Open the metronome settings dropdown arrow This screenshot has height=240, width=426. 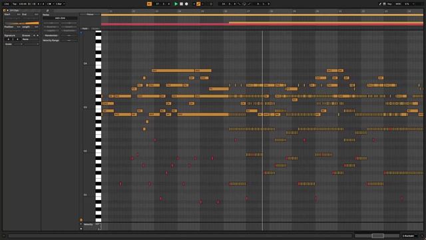click(x=53, y=4)
